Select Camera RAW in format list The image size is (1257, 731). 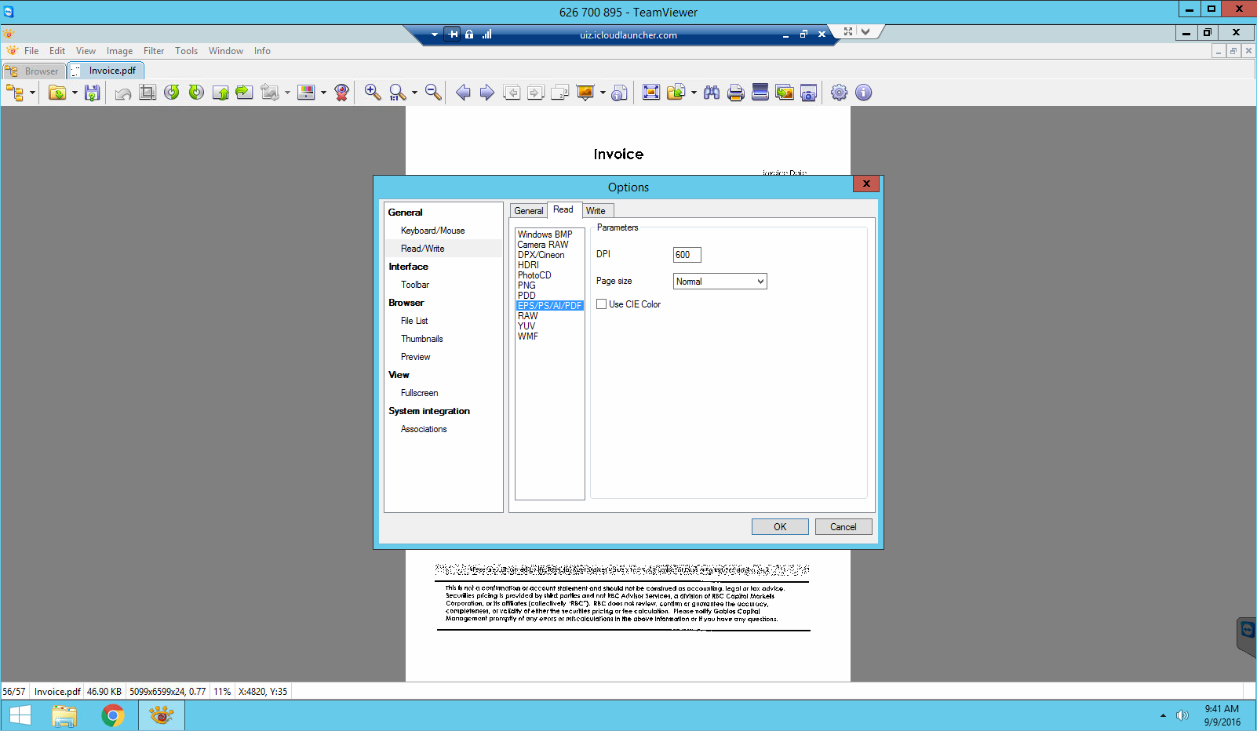coord(543,245)
